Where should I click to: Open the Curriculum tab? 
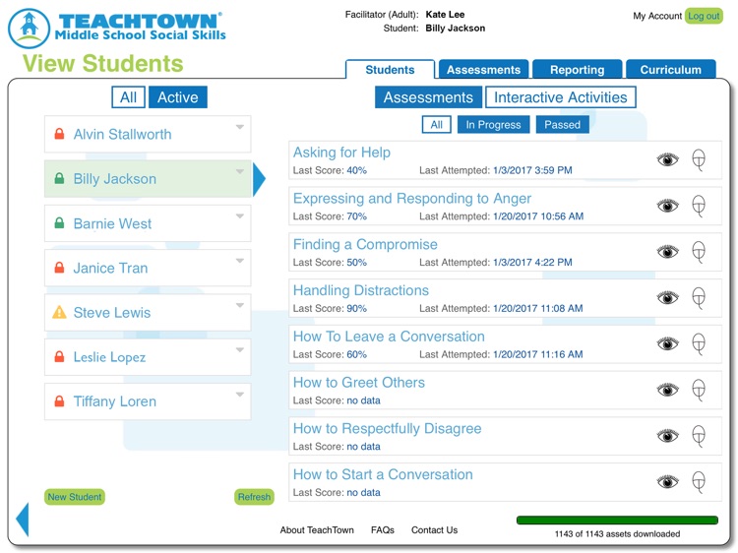(x=671, y=70)
